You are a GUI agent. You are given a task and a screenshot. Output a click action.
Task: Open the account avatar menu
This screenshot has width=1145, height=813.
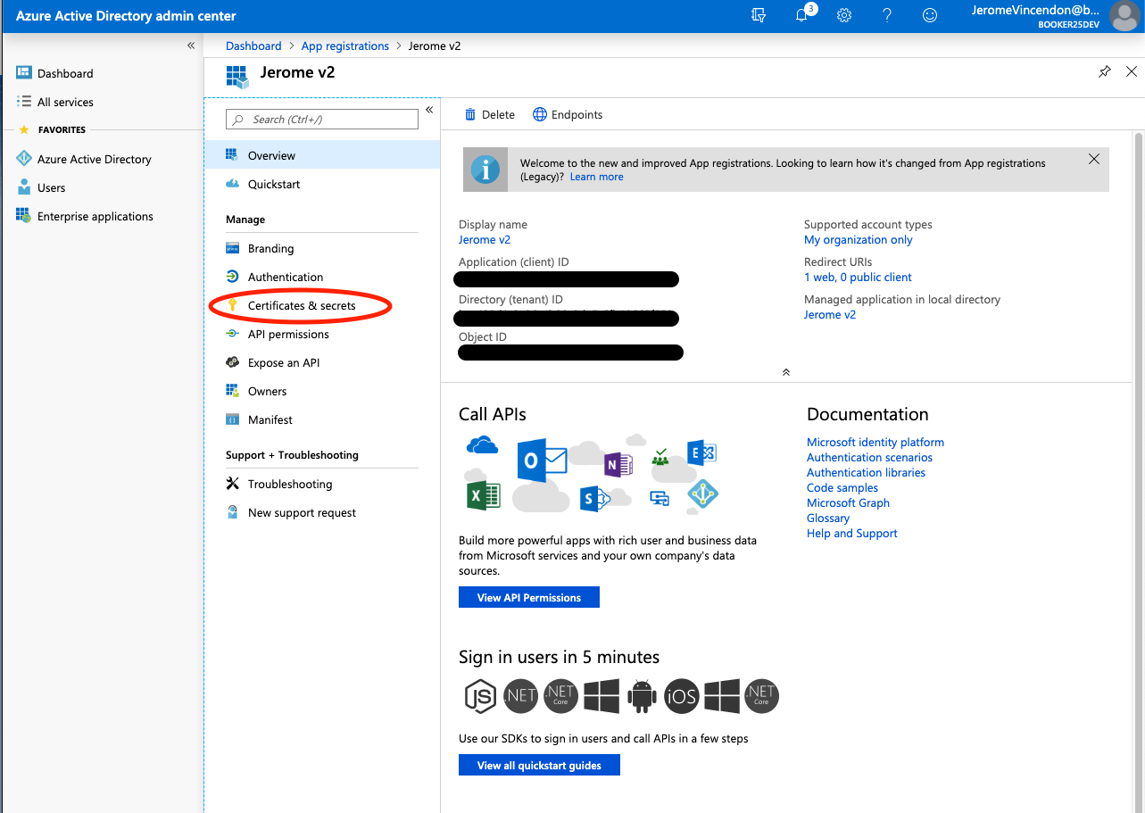coord(1124,16)
